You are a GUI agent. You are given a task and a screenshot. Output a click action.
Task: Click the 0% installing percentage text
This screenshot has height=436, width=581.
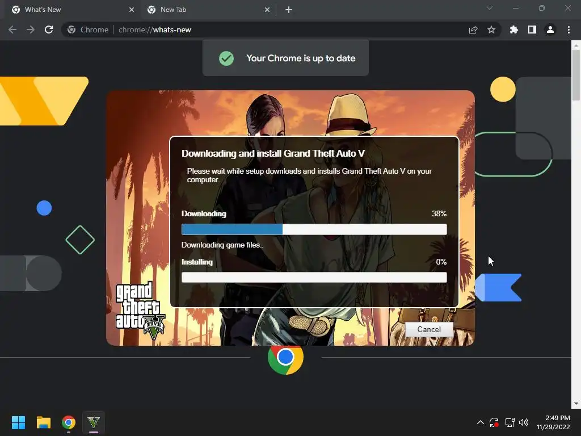pyautogui.click(x=441, y=262)
